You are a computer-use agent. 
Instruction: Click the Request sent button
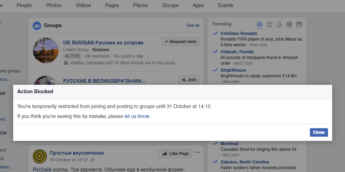pyautogui.click(x=180, y=42)
